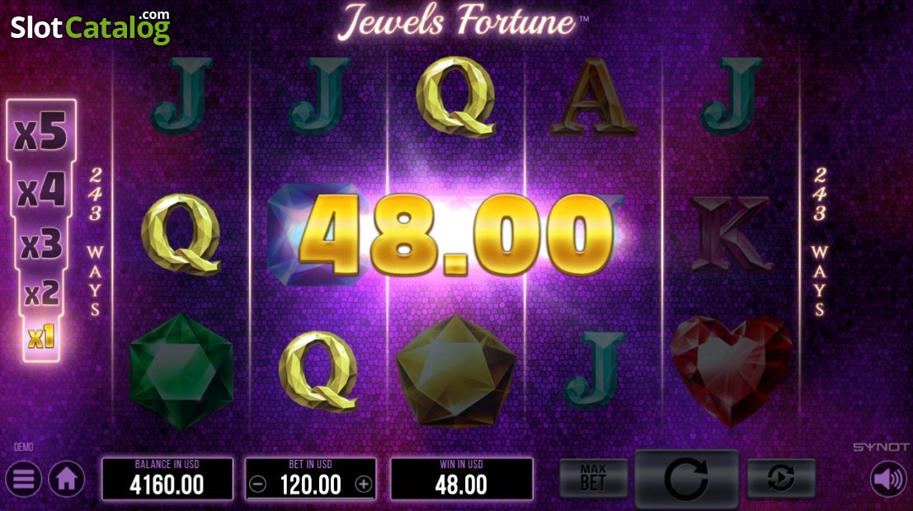The width and height of the screenshot is (913, 511).
Task: Click the MAX BET button
Action: pyautogui.click(x=593, y=478)
